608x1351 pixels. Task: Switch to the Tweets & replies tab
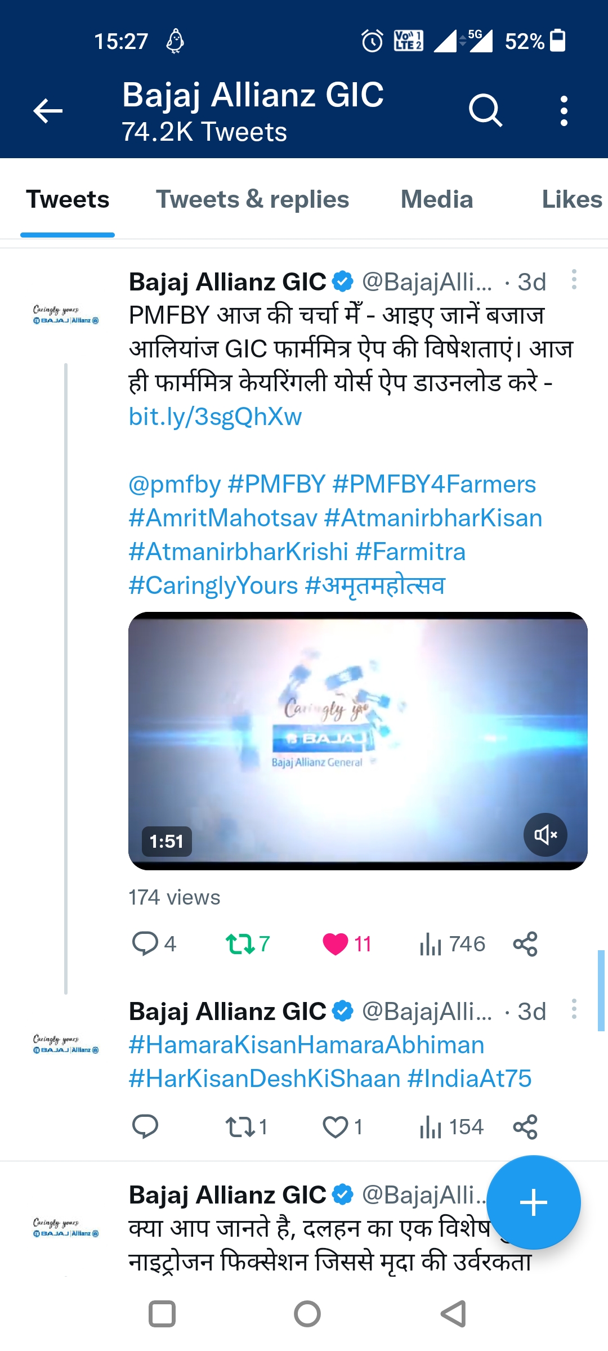coord(252,199)
